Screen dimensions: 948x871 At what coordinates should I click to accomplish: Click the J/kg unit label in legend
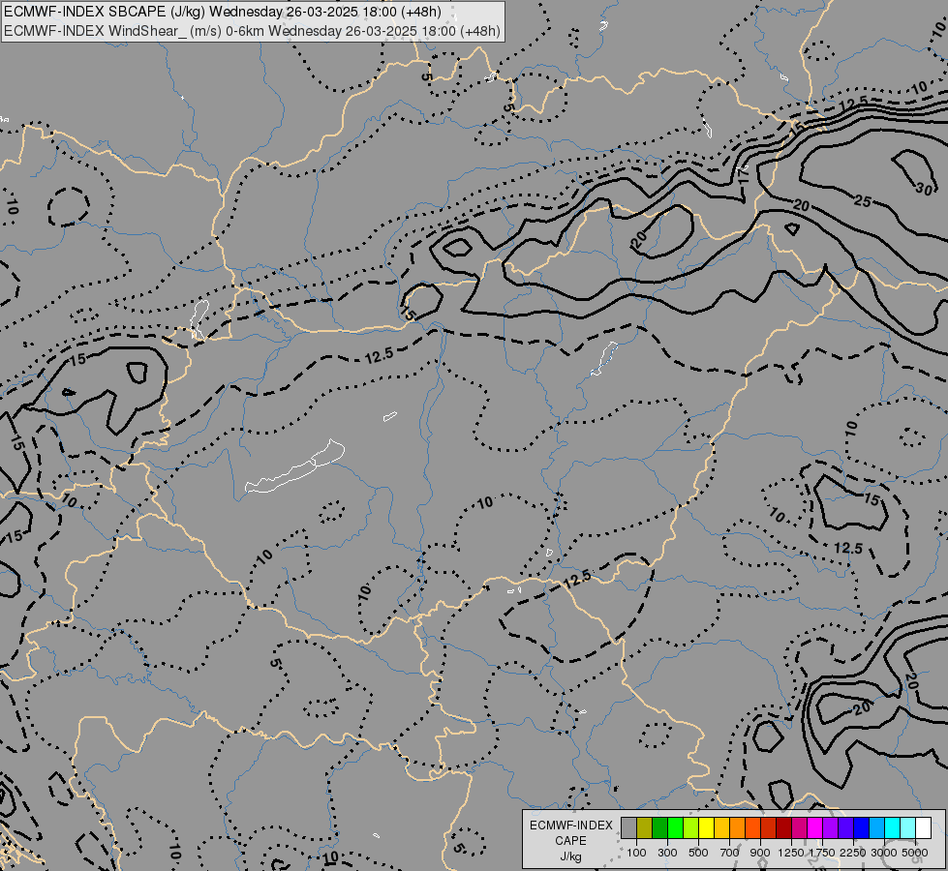(570, 856)
